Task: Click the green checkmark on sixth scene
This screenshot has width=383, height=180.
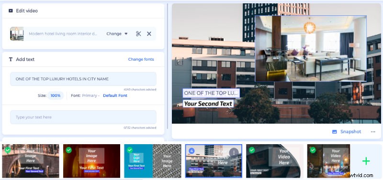Action: click(313, 150)
